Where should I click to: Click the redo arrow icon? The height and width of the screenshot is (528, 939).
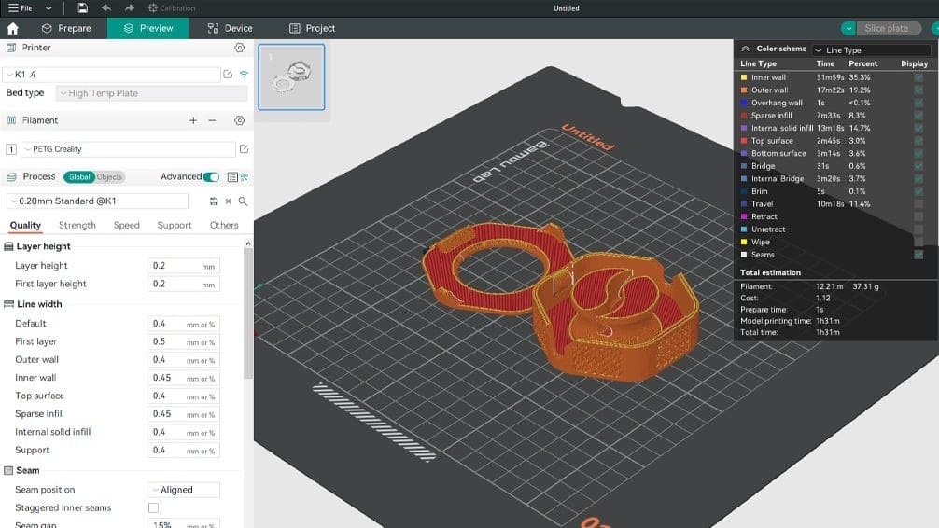click(130, 7)
